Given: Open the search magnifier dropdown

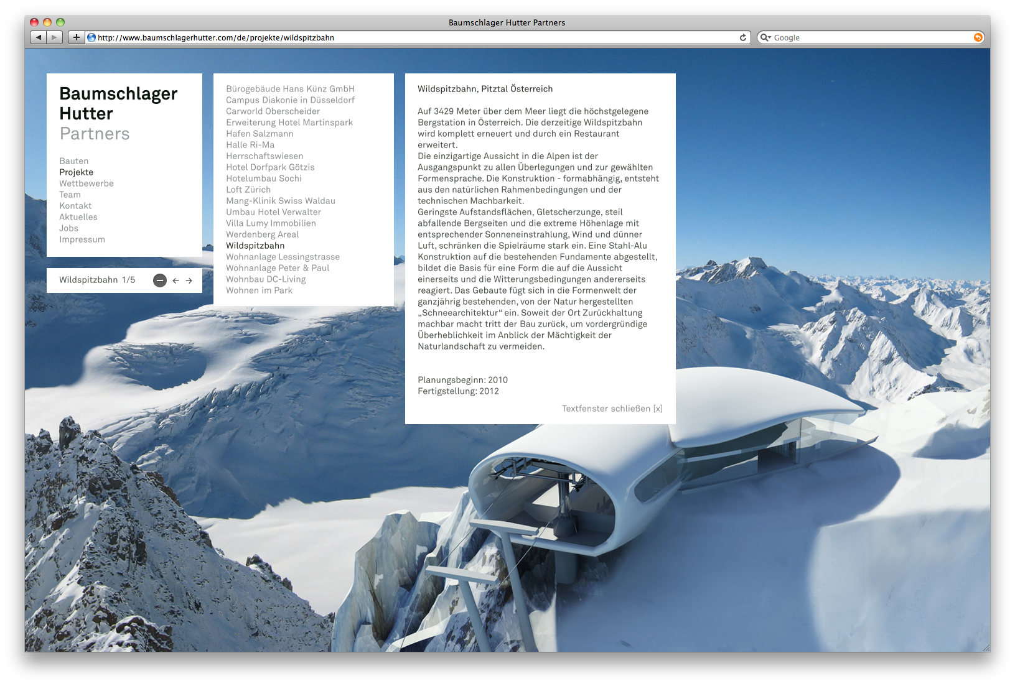Looking at the screenshot, I should (x=765, y=37).
